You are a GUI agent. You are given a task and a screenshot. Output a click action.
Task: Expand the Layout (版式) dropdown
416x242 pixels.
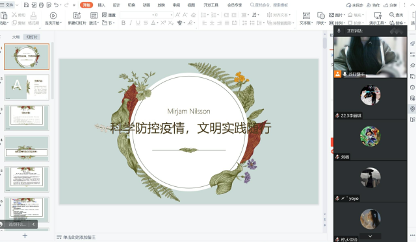94,23
